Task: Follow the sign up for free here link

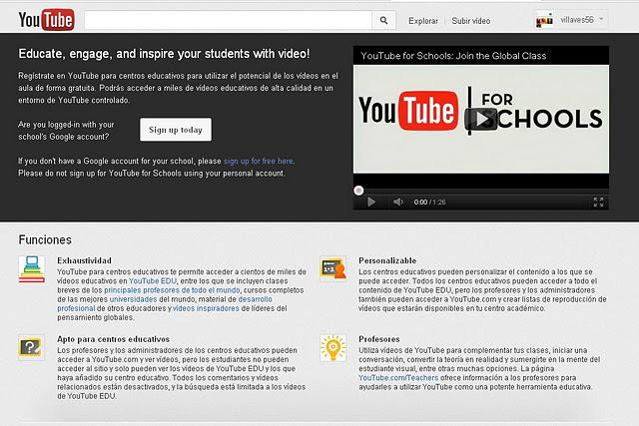Action: pyautogui.click(x=259, y=161)
